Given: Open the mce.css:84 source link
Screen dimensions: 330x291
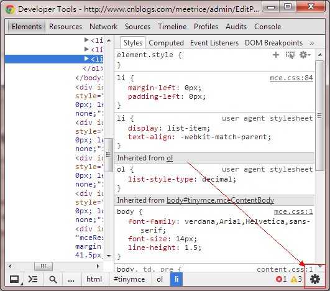Looking at the screenshot, I should (x=291, y=78).
